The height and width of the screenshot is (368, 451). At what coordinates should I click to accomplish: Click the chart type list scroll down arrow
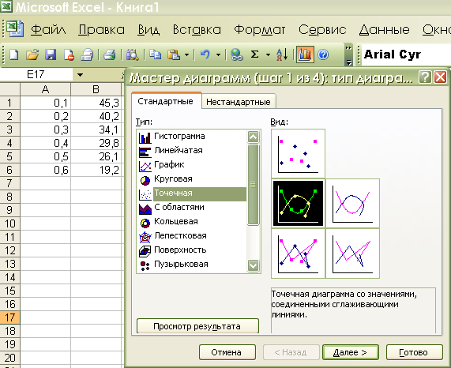[253, 265]
